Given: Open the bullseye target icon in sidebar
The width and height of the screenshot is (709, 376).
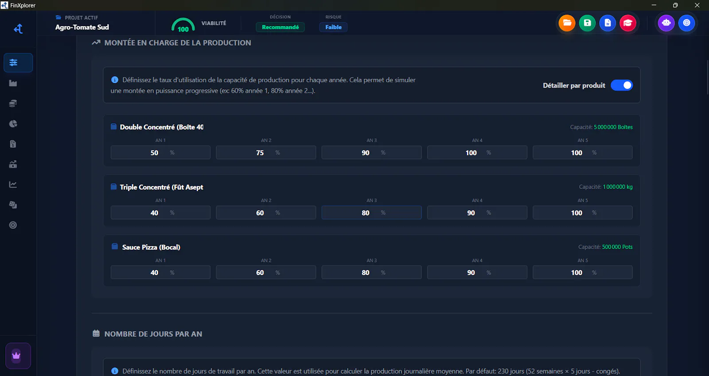Looking at the screenshot, I should 13,225.
